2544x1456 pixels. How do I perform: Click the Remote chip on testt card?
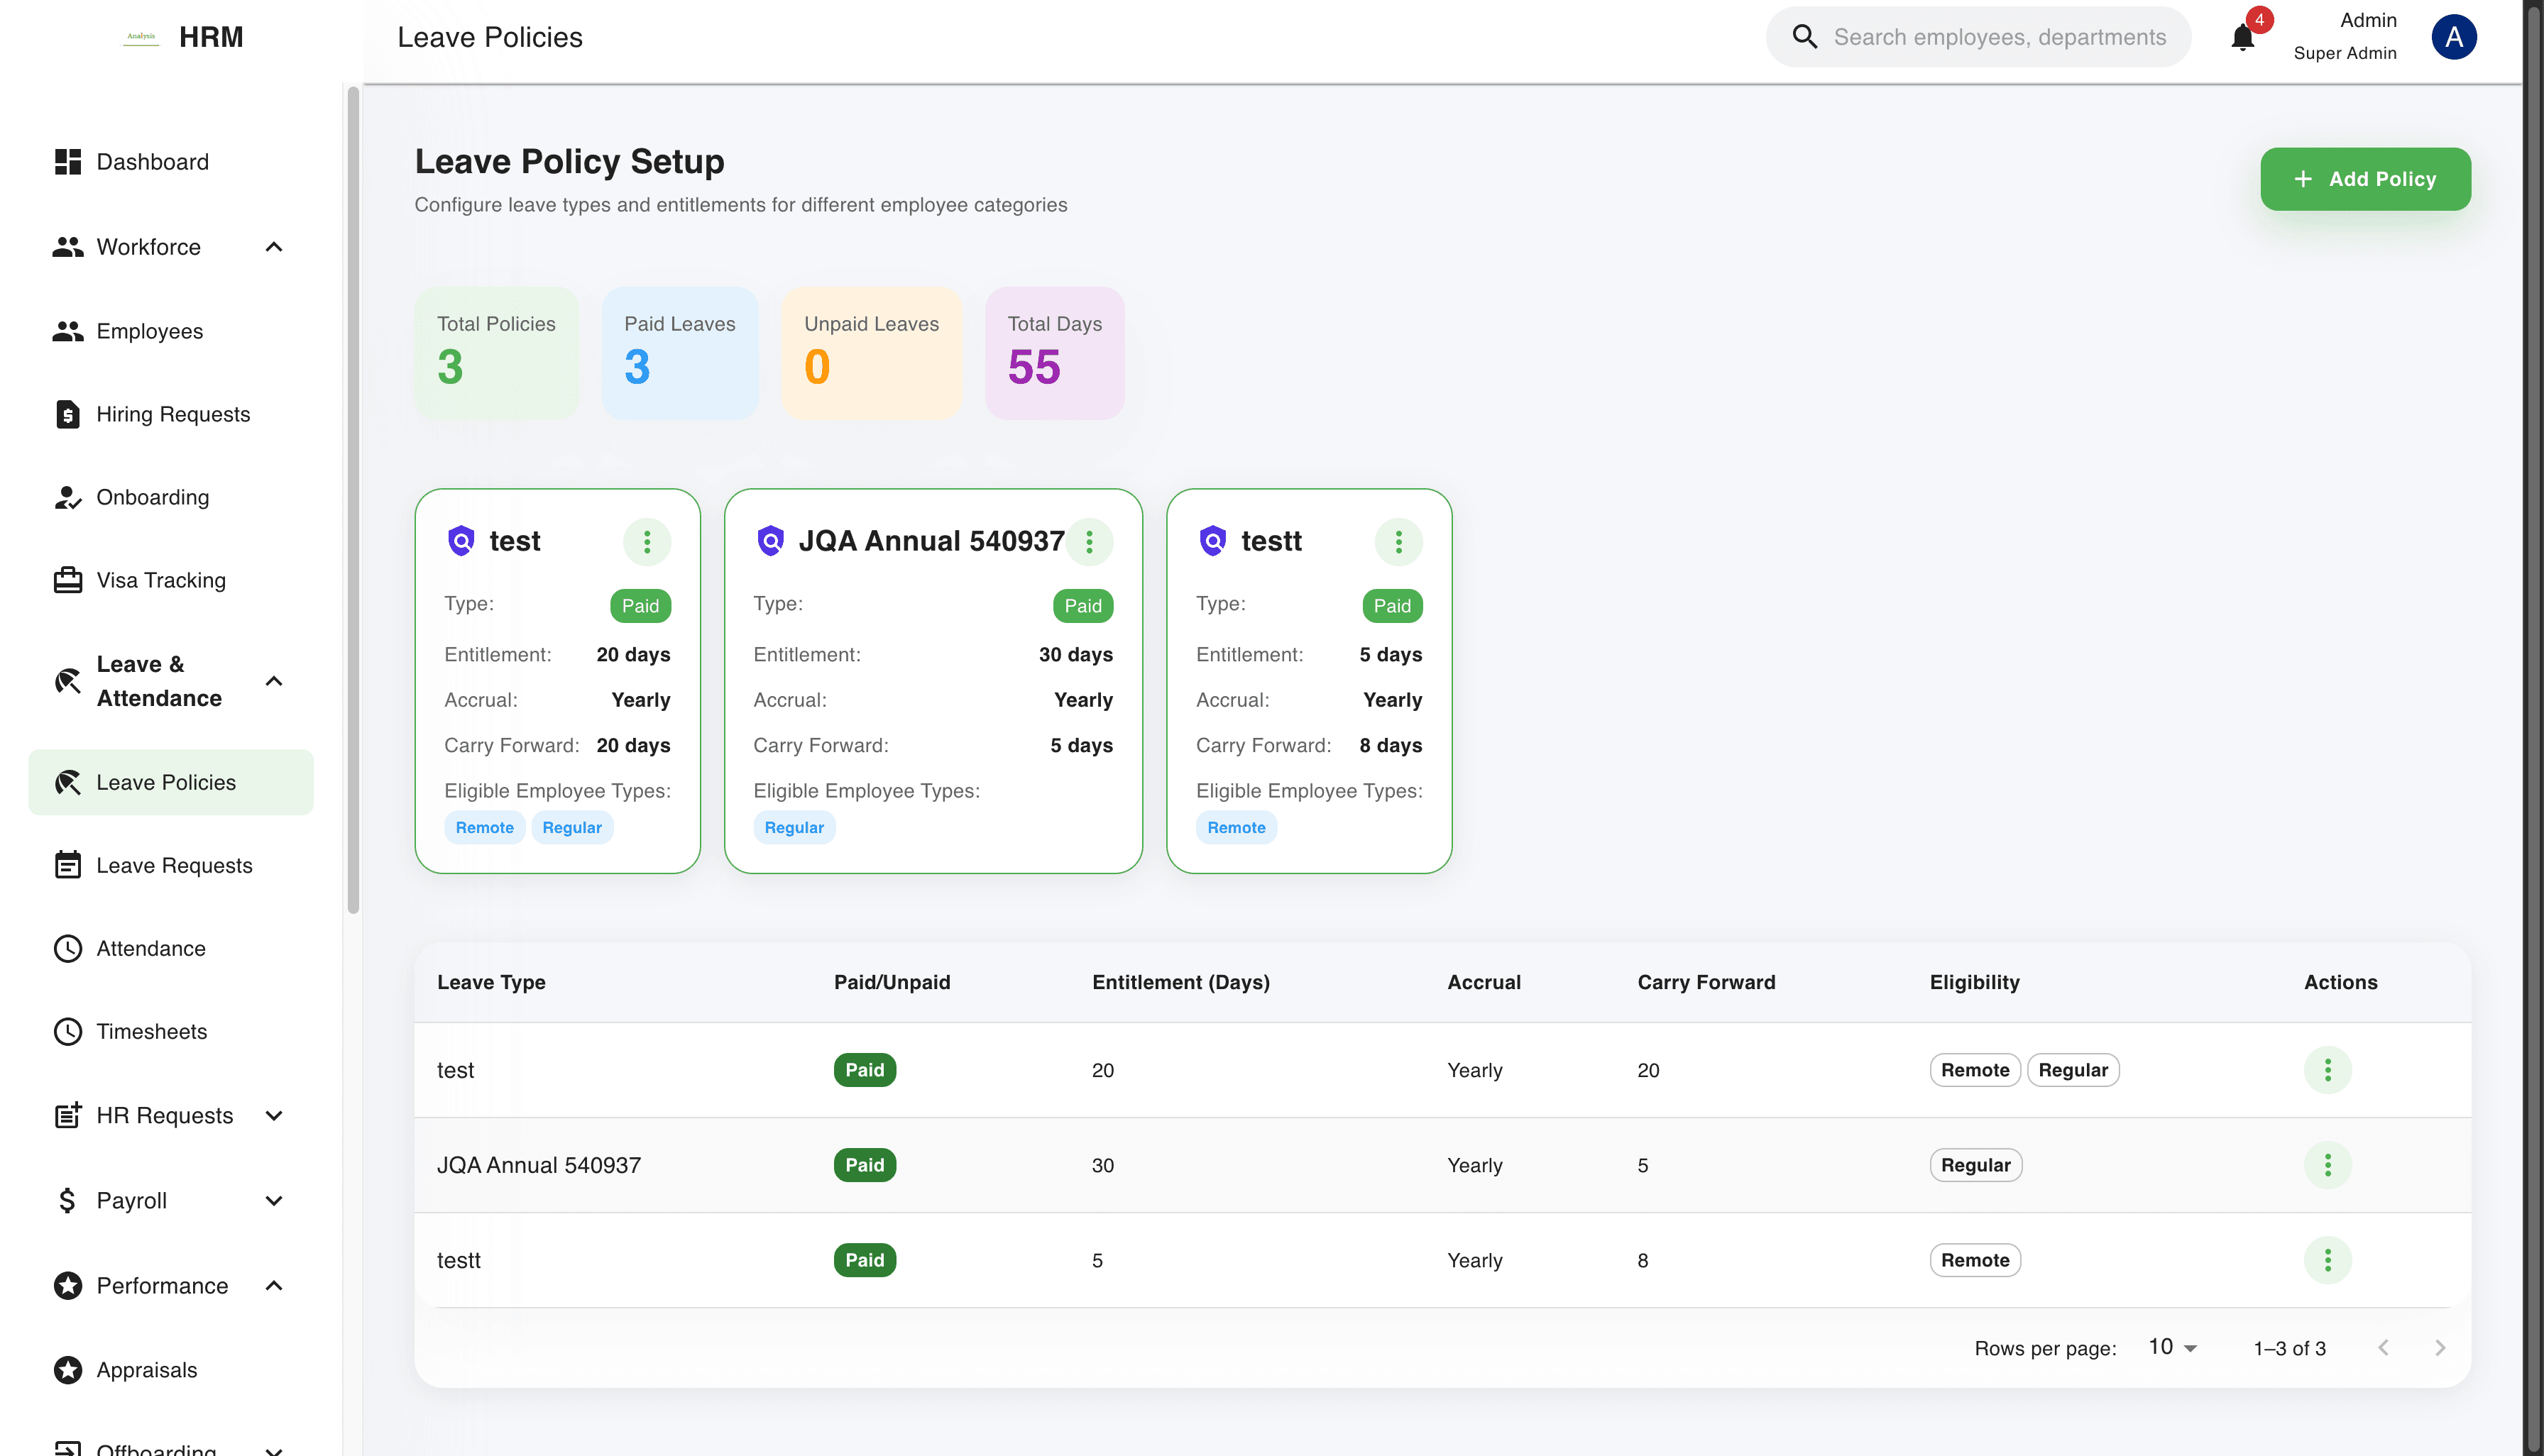click(1236, 827)
